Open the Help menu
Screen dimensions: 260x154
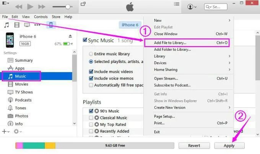pyautogui.click(x=68, y=17)
